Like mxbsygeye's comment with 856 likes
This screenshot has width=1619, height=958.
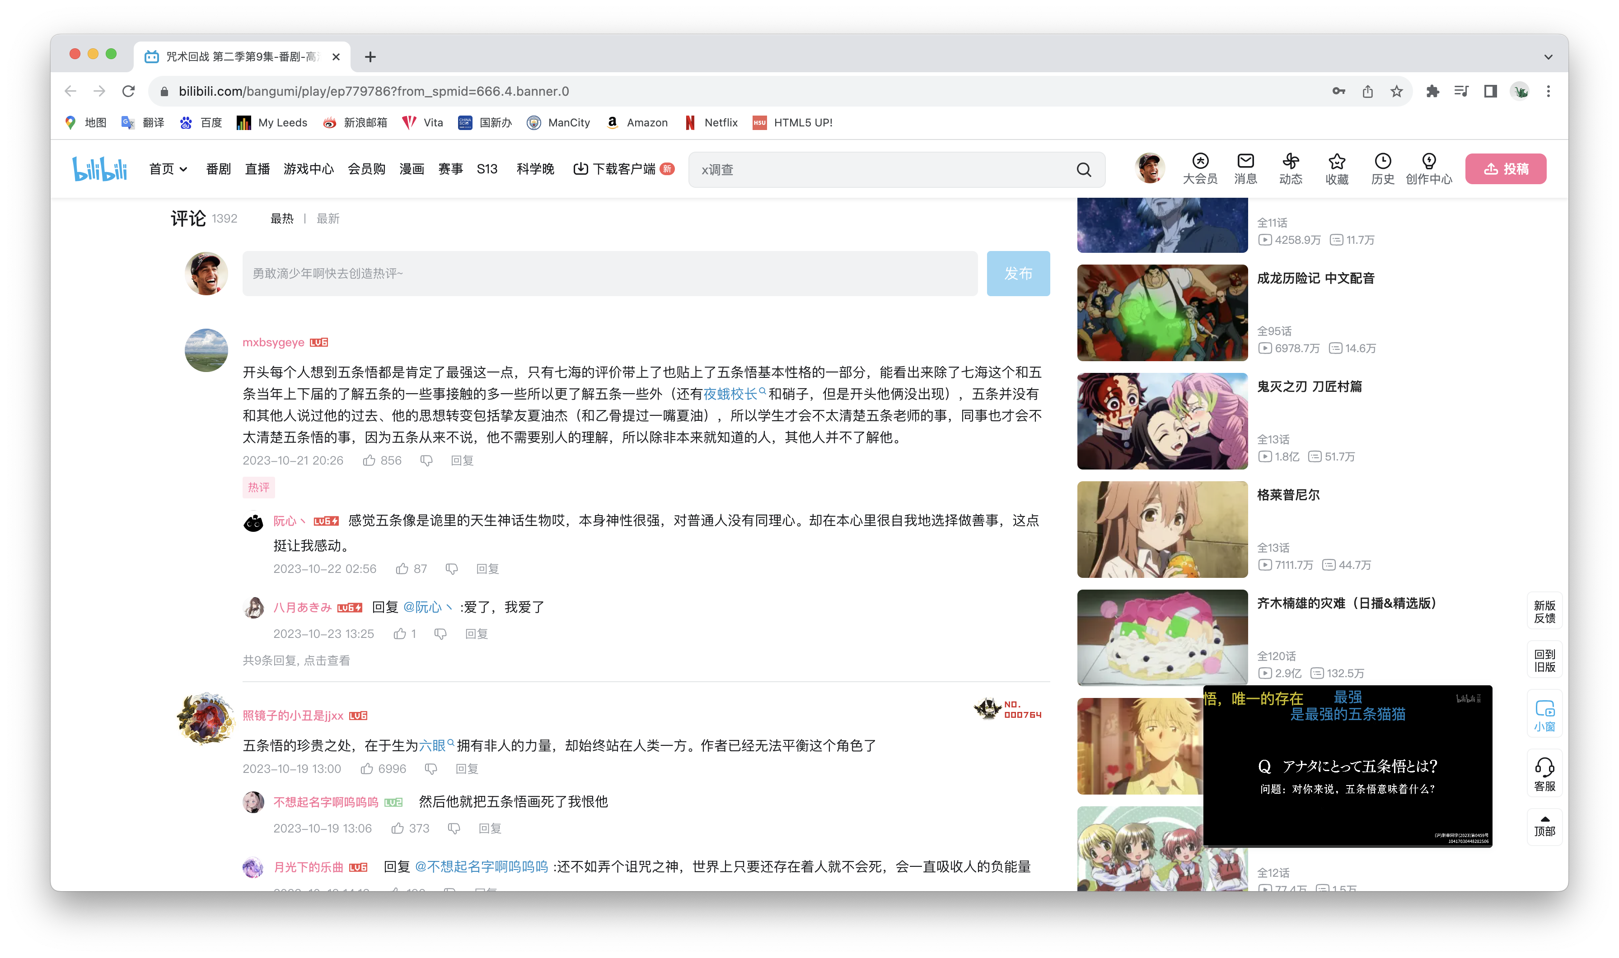point(369,460)
